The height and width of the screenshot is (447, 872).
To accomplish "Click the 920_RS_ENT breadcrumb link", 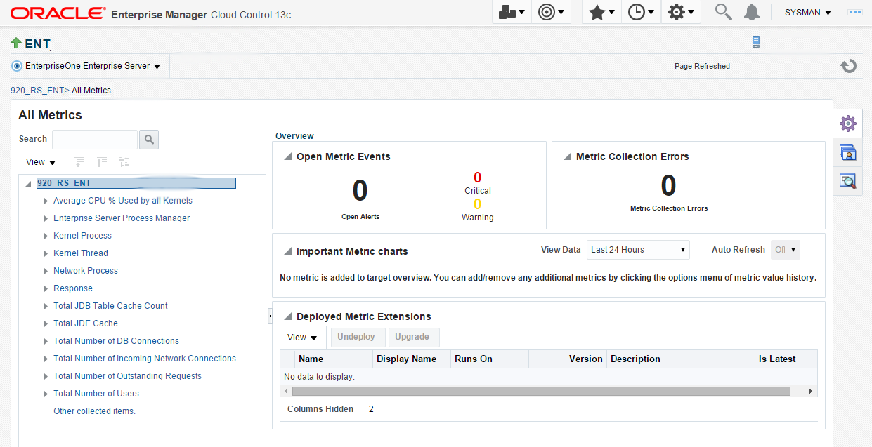I will click(x=37, y=91).
